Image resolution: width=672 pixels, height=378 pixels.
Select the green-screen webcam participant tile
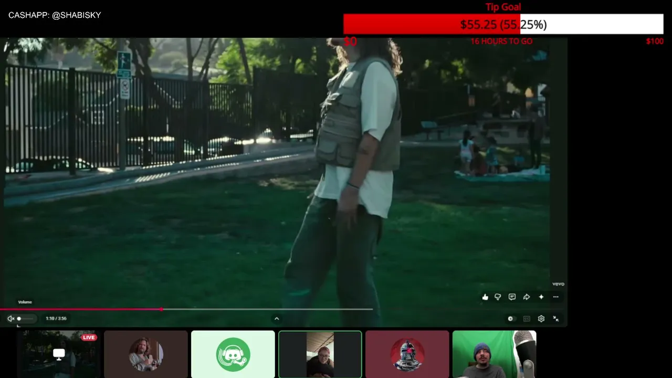(495, 354)
